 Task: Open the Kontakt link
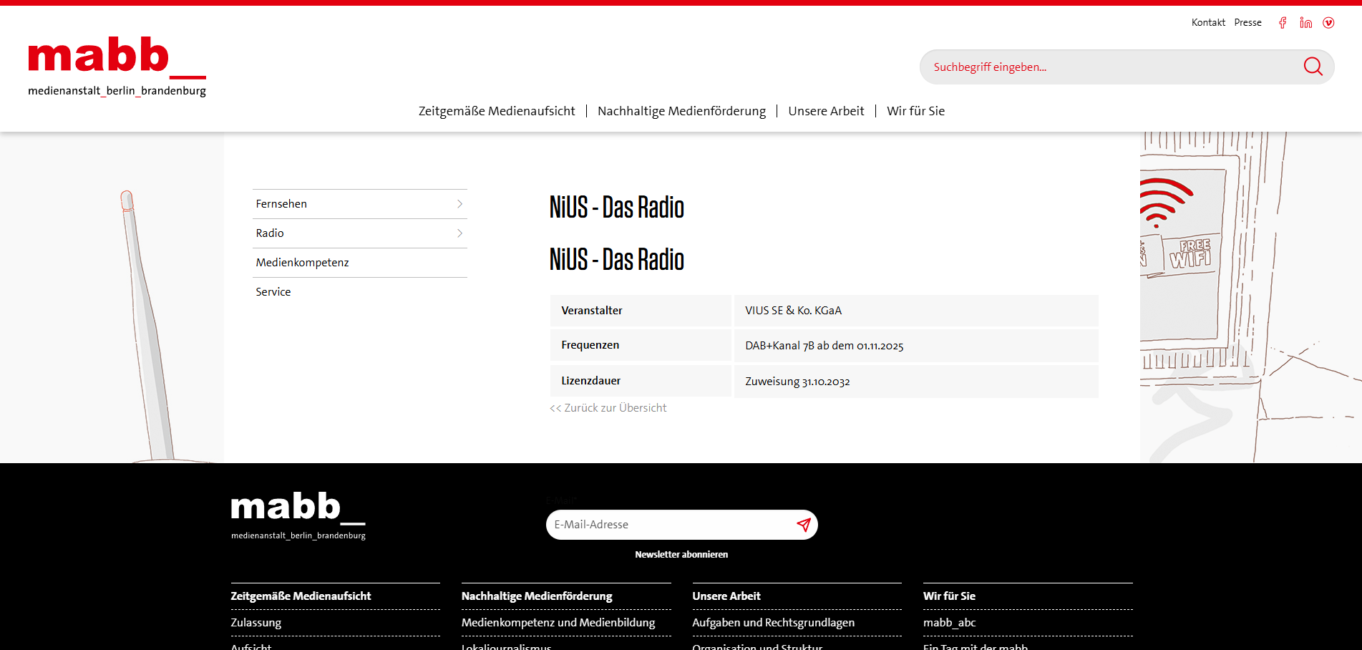(1208, 23)
